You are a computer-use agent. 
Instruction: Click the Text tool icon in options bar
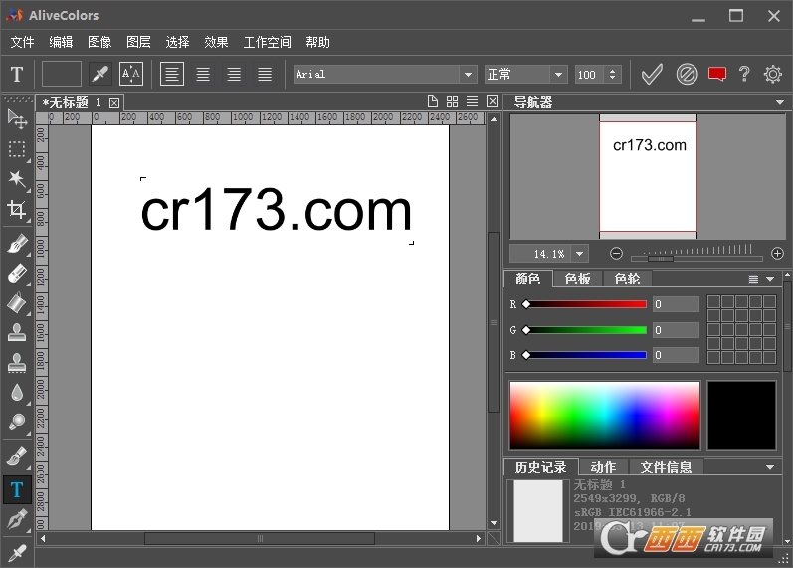click(x=17, y=75)
